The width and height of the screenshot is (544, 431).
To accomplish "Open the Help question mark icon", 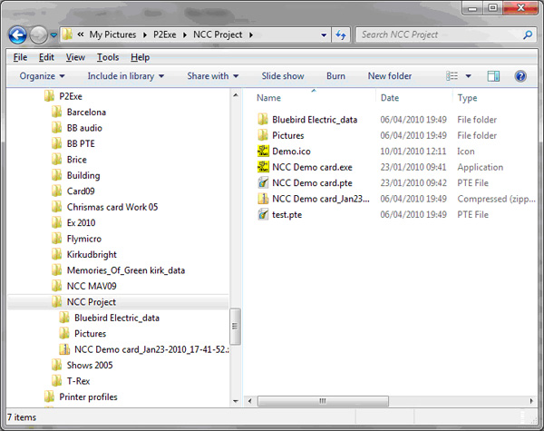I will [520, 76].
